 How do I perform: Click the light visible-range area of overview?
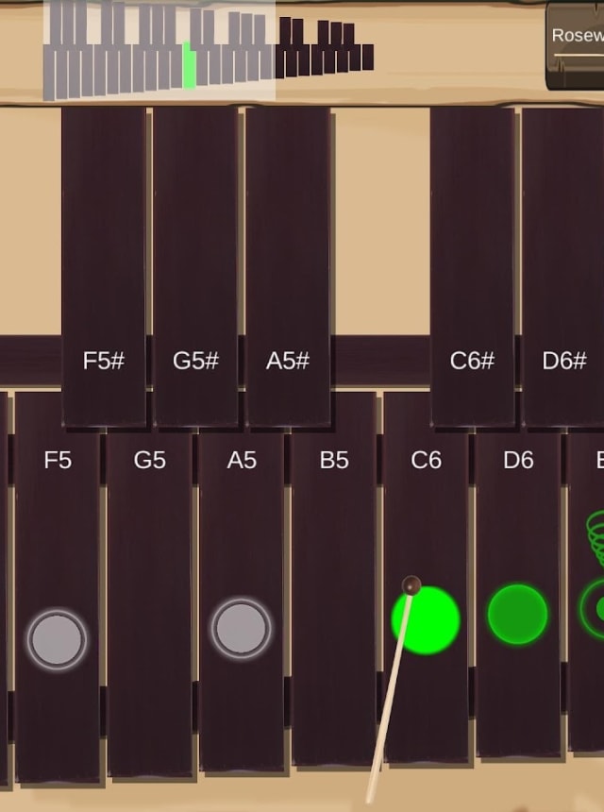click(159, 51)
